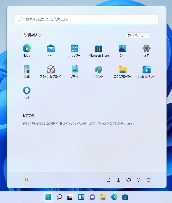Open Chat from the taskbar
This screenshot has width=172, height=203.
[x=92, y=197]
